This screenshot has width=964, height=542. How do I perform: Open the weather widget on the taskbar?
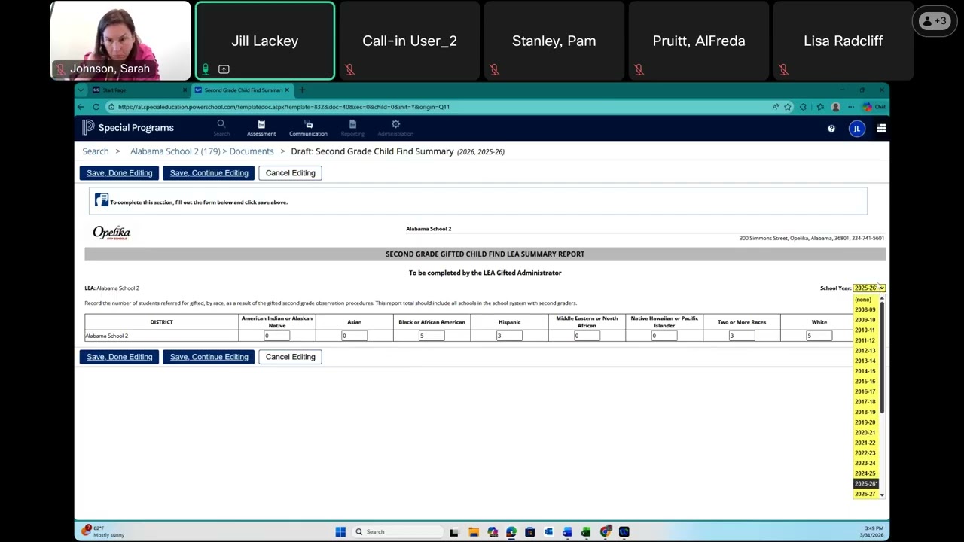click(103, 531)
